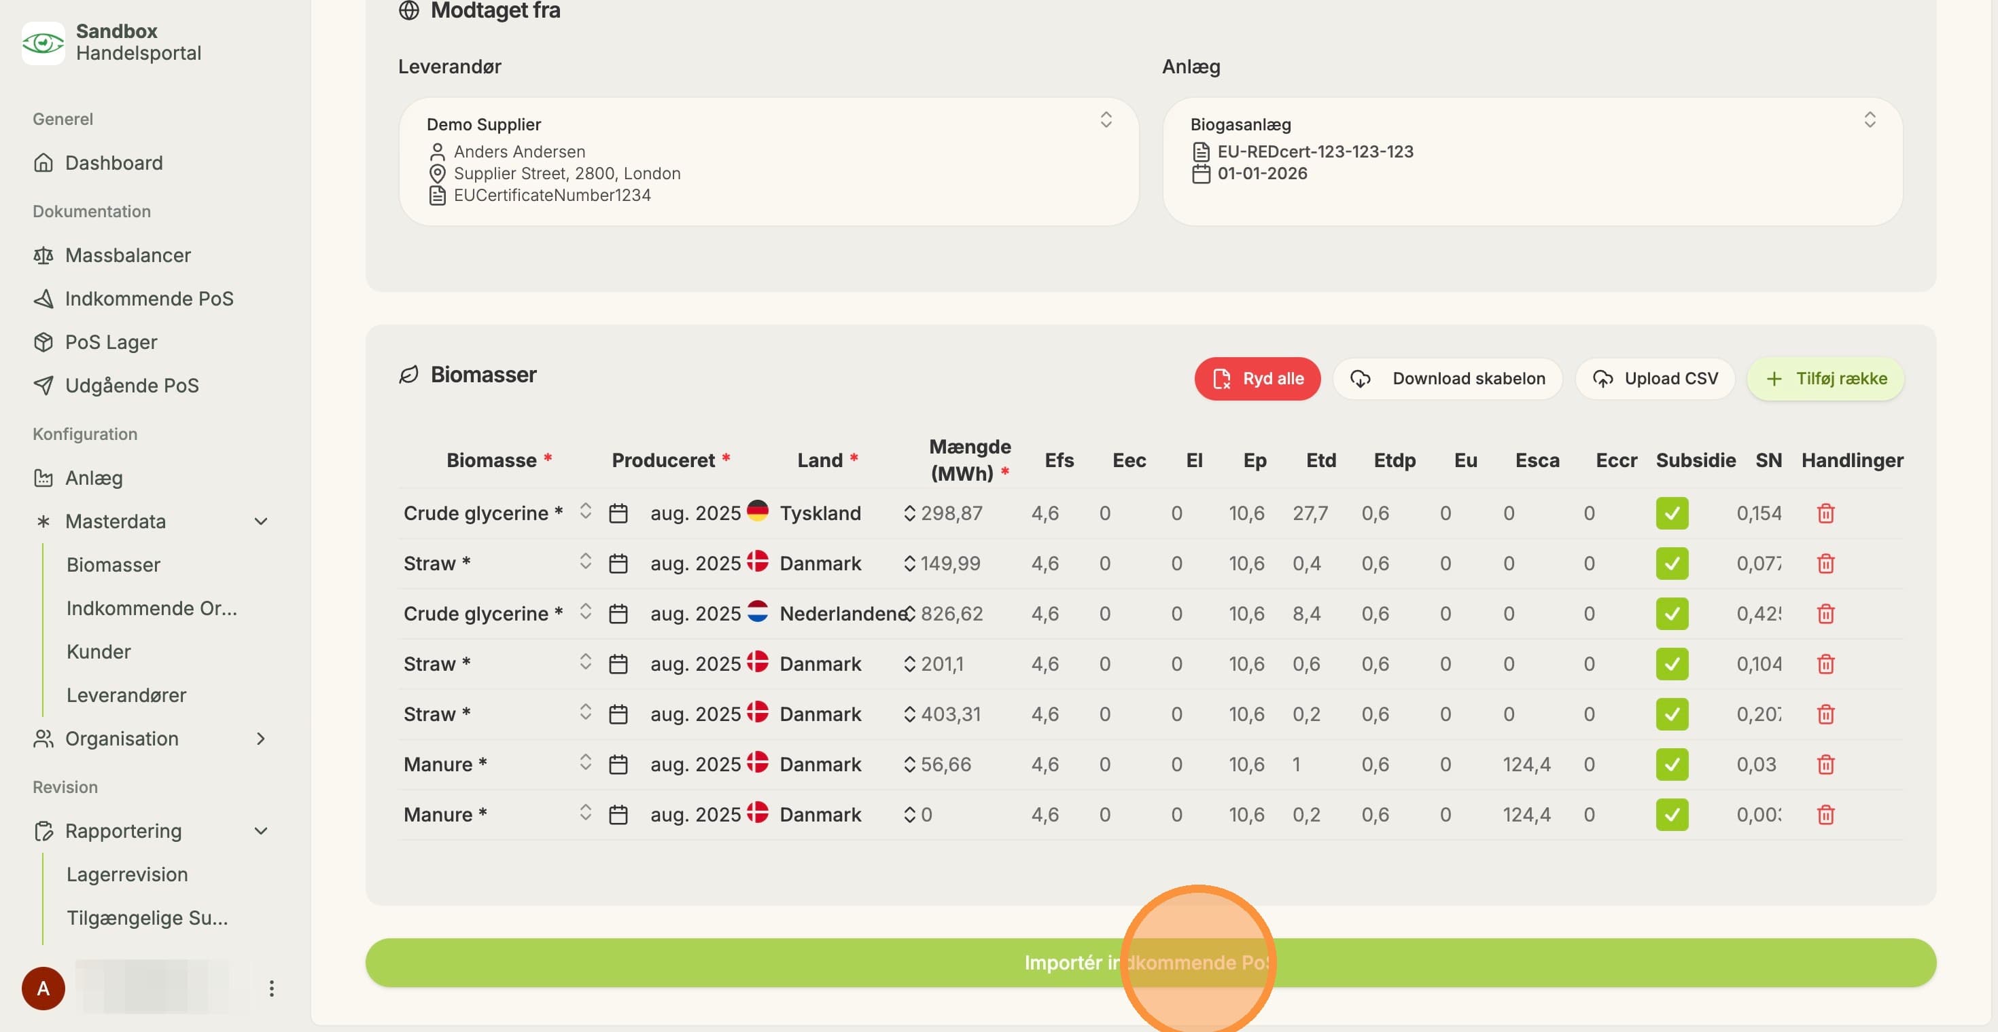Click the Biomasser leaf icon heading
This screenshot has width=1998, height=1032.
pos(408,375)
